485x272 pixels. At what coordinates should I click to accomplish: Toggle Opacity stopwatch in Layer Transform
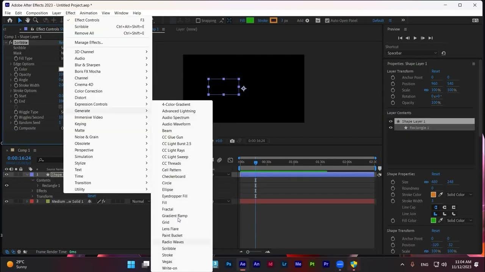393,103
